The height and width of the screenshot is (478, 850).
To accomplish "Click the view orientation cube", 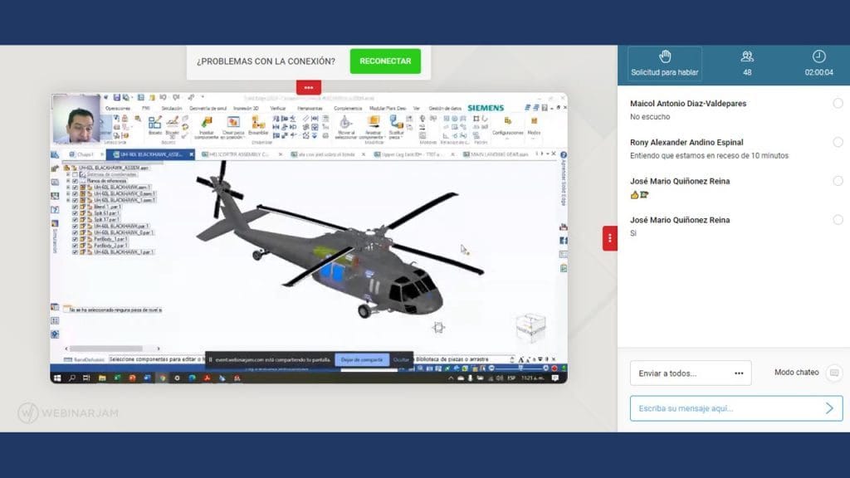I will point(530,326).
